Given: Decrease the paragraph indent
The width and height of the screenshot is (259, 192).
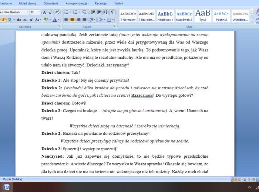Looking at the screenshot, I should pos(92,12).
